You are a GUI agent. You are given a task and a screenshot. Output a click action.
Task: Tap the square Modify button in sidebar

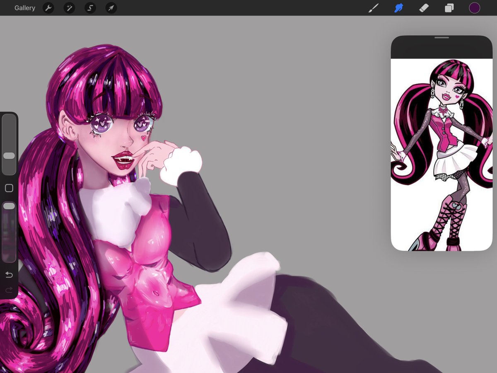9,188
